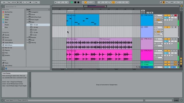Click the Set locator button
Viewport: 184px width, 103px height.
coord(143,11)
